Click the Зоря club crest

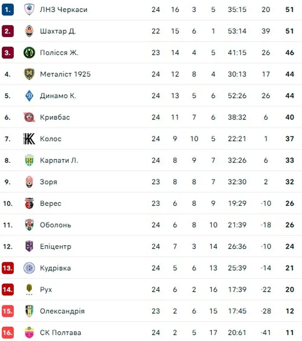point(29,182)
